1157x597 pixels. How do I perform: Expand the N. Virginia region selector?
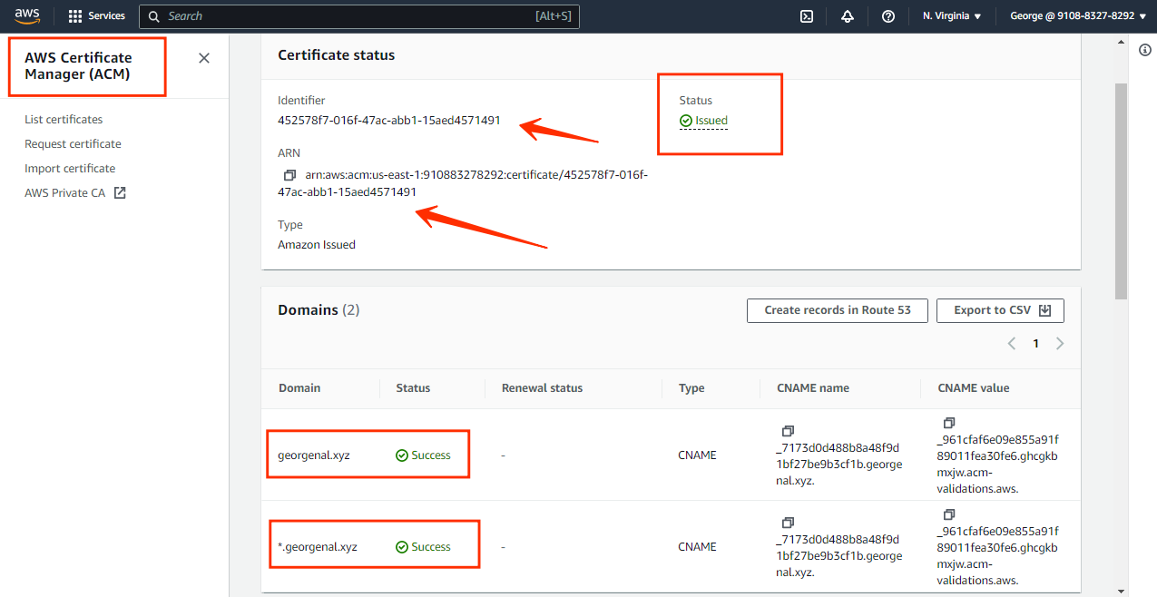tap(951, 15)
